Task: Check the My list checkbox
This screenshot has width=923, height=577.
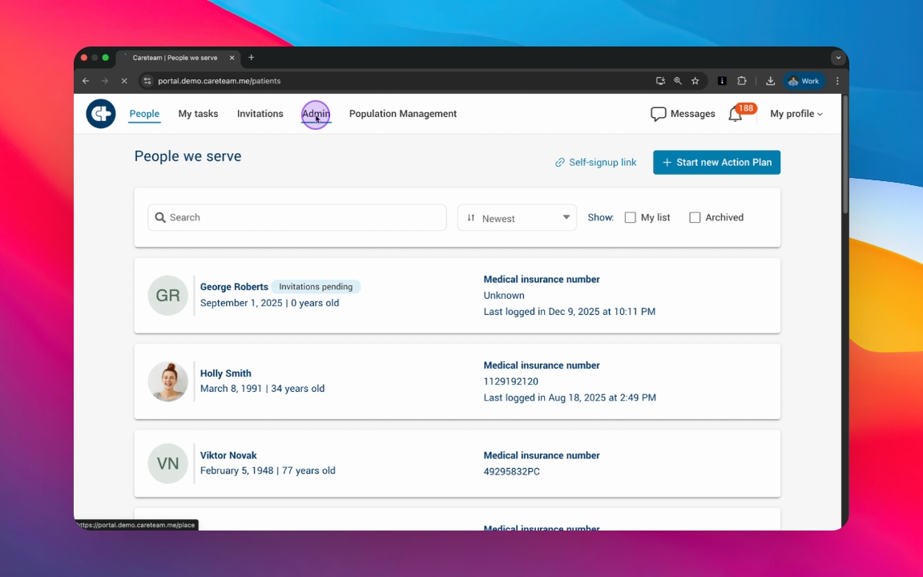Action: (630, 217)
